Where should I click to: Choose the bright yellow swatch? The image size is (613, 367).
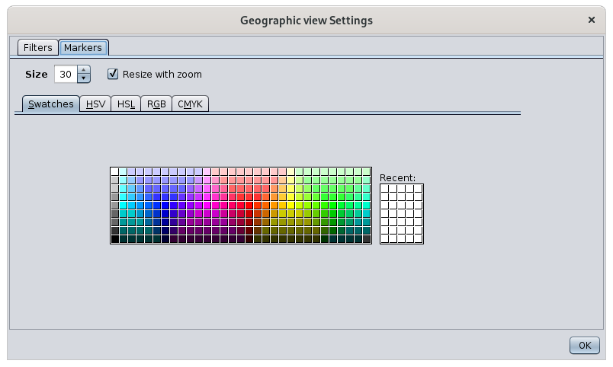coord(291,206)
